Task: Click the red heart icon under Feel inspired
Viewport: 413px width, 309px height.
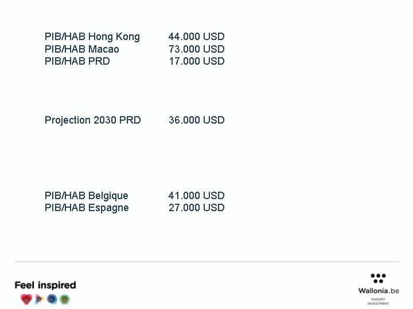Action: pos(26,299)
